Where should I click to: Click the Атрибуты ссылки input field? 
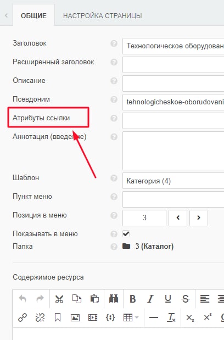[x=173, y=121]
